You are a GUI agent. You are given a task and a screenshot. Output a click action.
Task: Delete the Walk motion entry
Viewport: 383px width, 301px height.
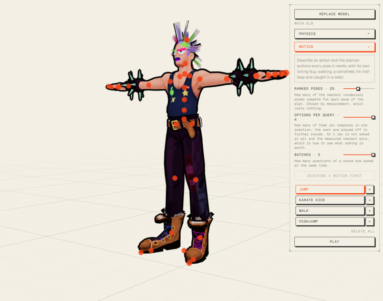click(x=369, y=211)
